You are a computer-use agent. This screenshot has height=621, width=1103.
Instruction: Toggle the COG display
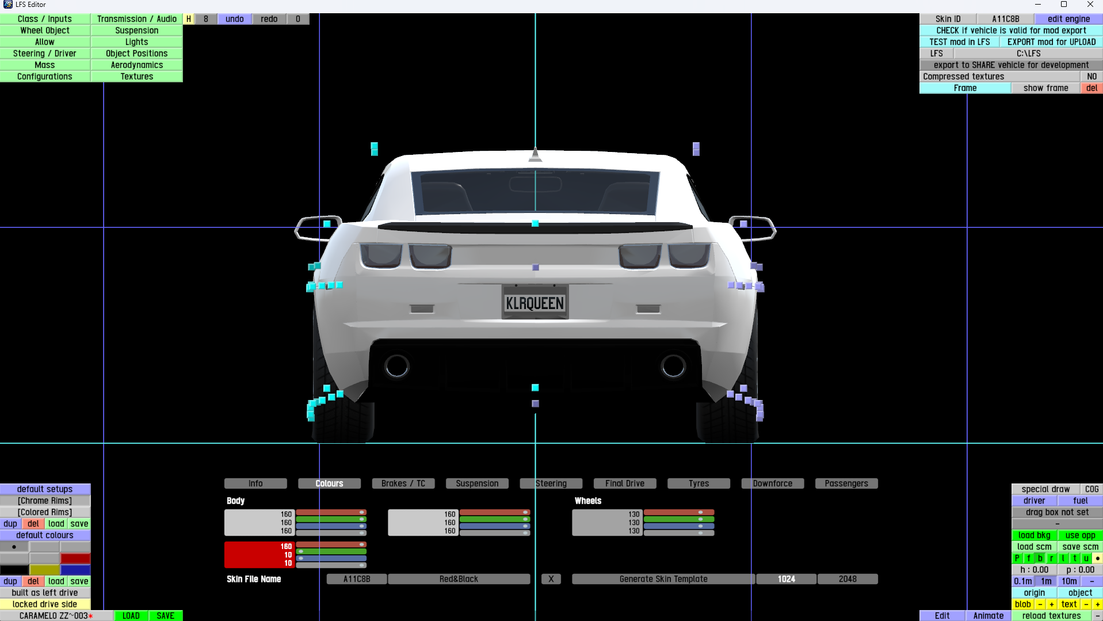[1091, 489]
